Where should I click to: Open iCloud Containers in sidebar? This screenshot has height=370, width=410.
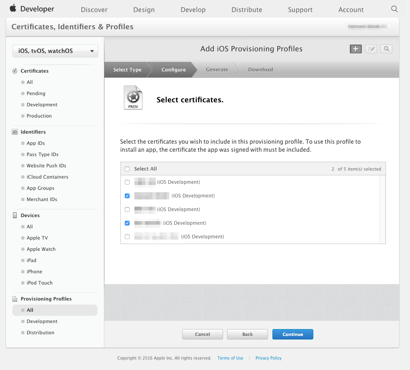pyautogui.click(x=47, y=177)
